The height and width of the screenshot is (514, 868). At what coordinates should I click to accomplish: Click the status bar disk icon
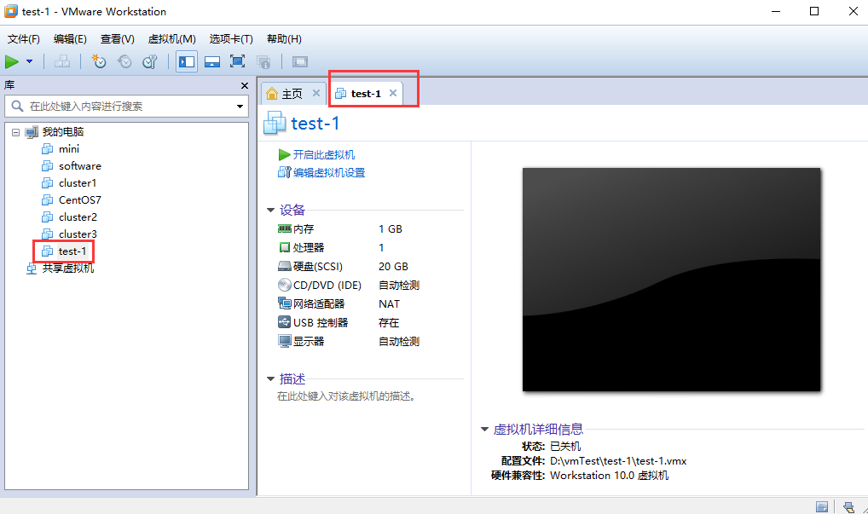(x=822, y=506)
